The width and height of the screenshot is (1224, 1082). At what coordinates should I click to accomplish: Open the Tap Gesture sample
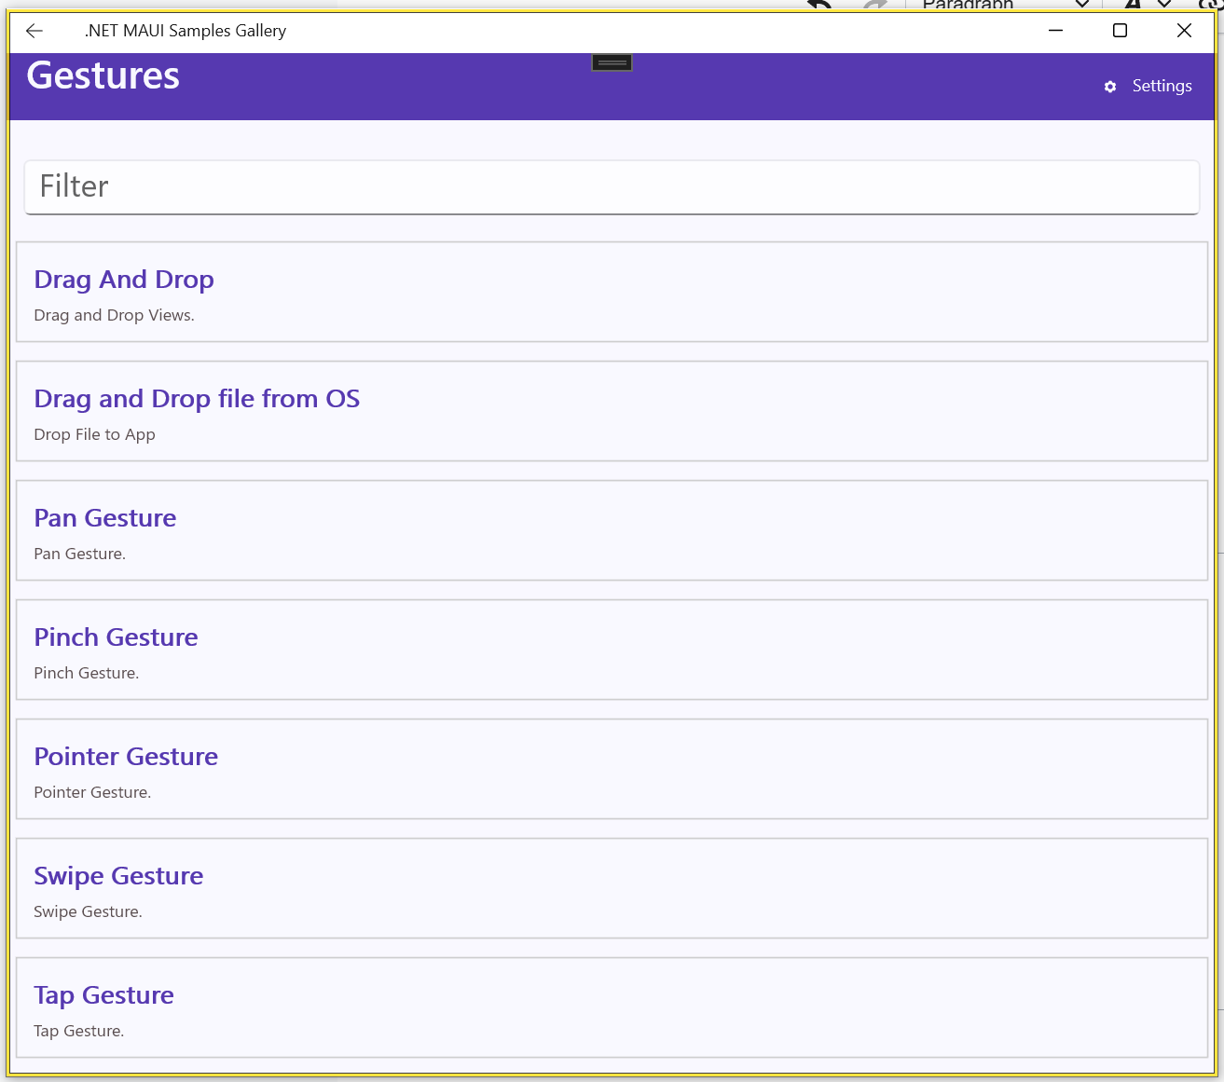click(x=103, y=995)
